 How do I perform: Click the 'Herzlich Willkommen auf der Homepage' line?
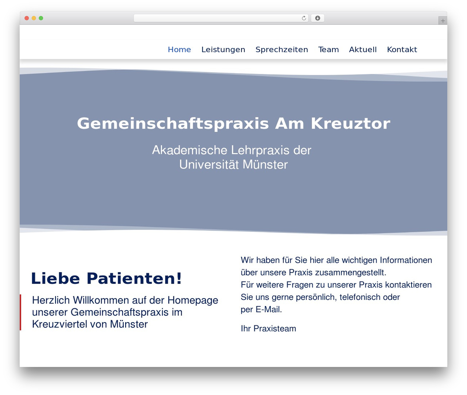click(125, 300)
